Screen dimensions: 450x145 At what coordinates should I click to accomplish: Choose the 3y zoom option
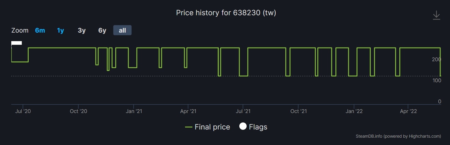(81, 30)
